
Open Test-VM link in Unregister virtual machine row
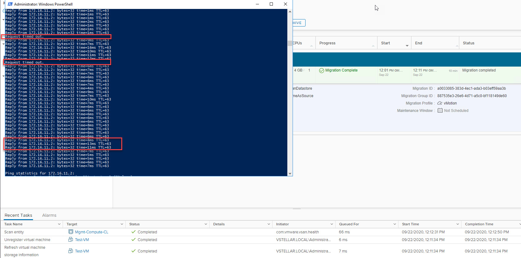coord(82,240)
